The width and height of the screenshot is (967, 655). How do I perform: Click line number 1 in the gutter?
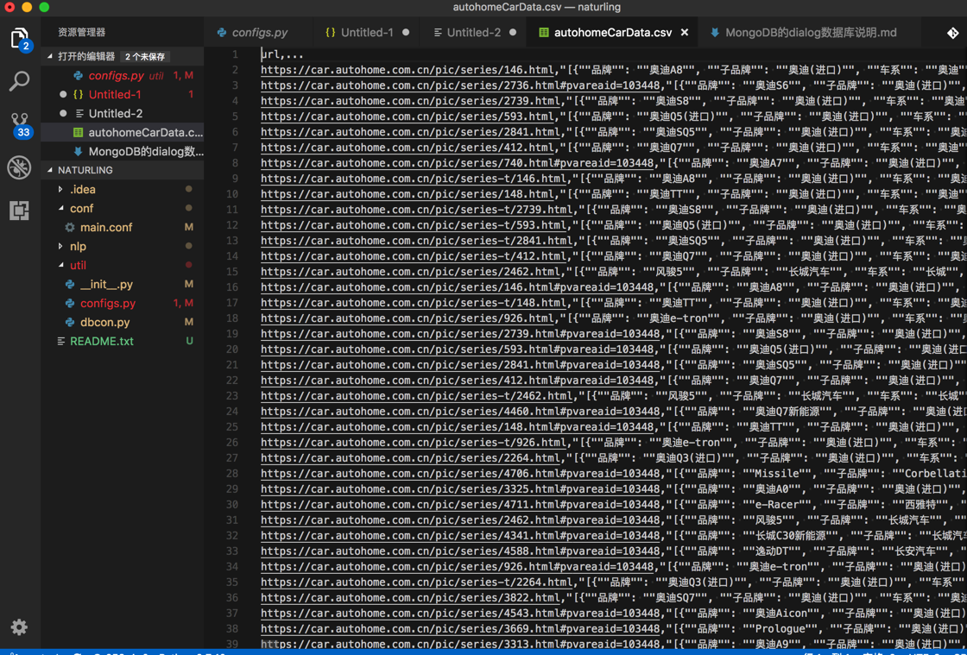coord(235,54)
